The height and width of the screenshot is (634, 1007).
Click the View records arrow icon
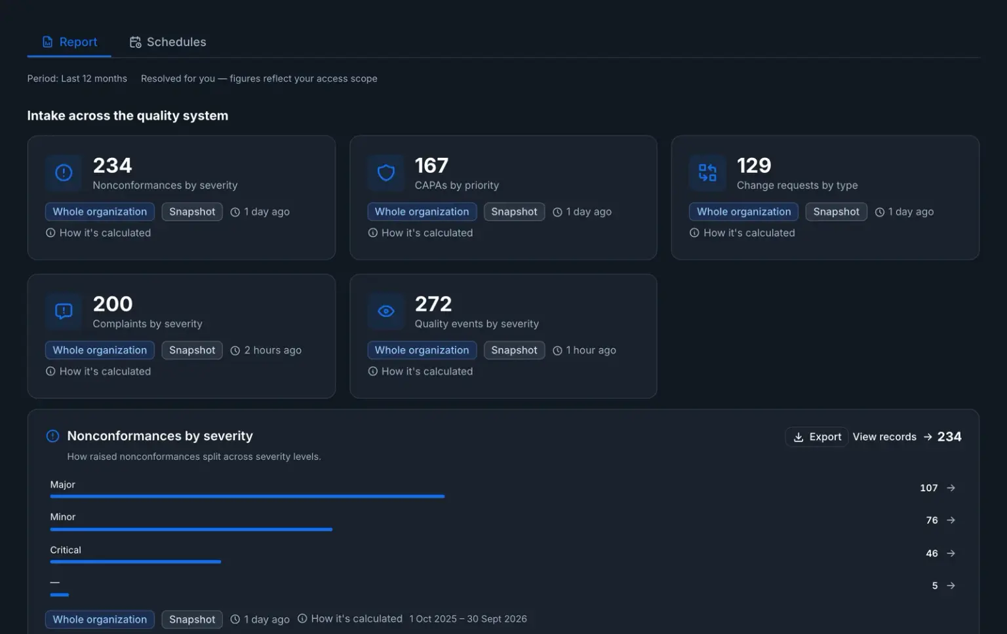928,437
